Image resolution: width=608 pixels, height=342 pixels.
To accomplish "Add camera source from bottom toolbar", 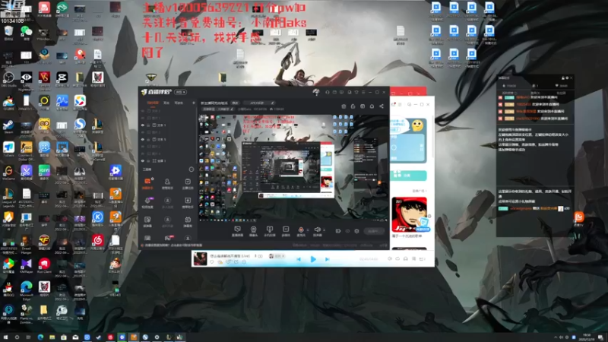I will tap(253, 231).
